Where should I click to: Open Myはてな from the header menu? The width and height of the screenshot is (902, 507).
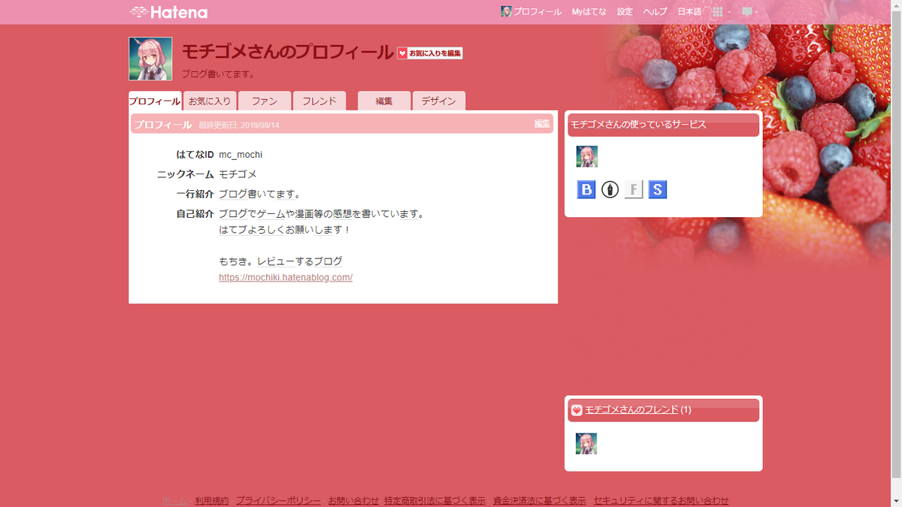589,11
